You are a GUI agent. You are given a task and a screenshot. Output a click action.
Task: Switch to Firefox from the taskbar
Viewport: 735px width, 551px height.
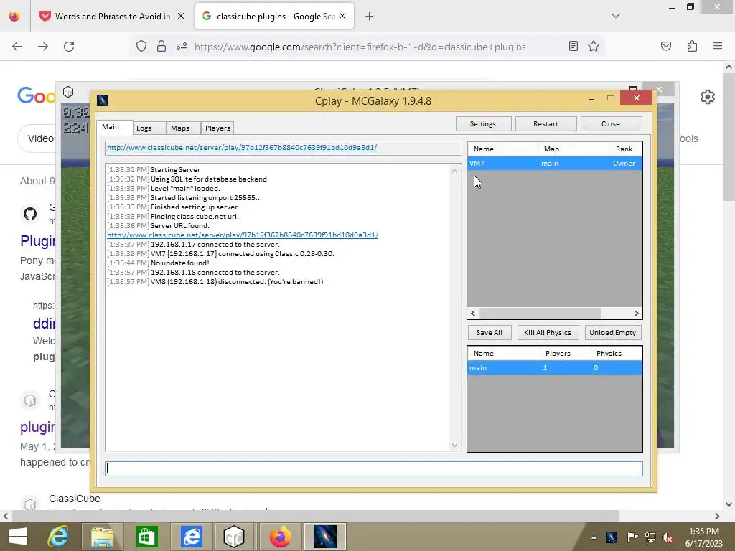281,537
